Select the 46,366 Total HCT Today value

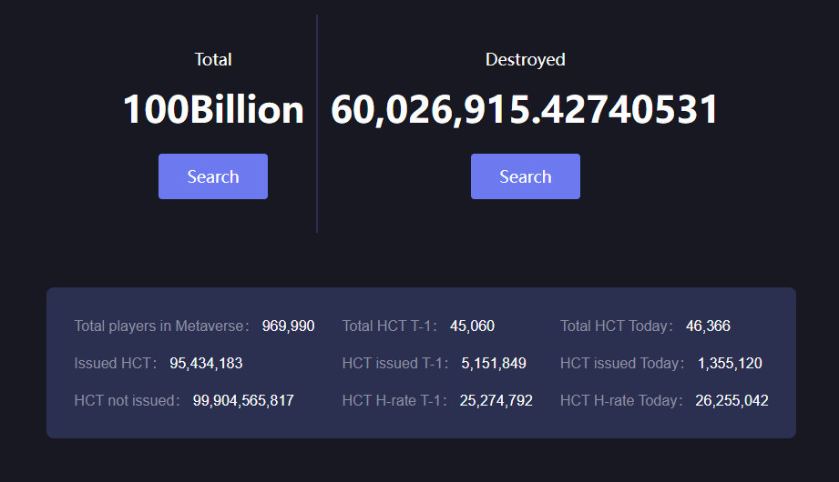click(x=708, y=326)
